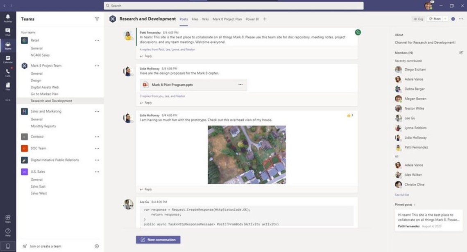Open Files in the left rail
The height and width of the screenshot is (252, 467).
[8, 86]
